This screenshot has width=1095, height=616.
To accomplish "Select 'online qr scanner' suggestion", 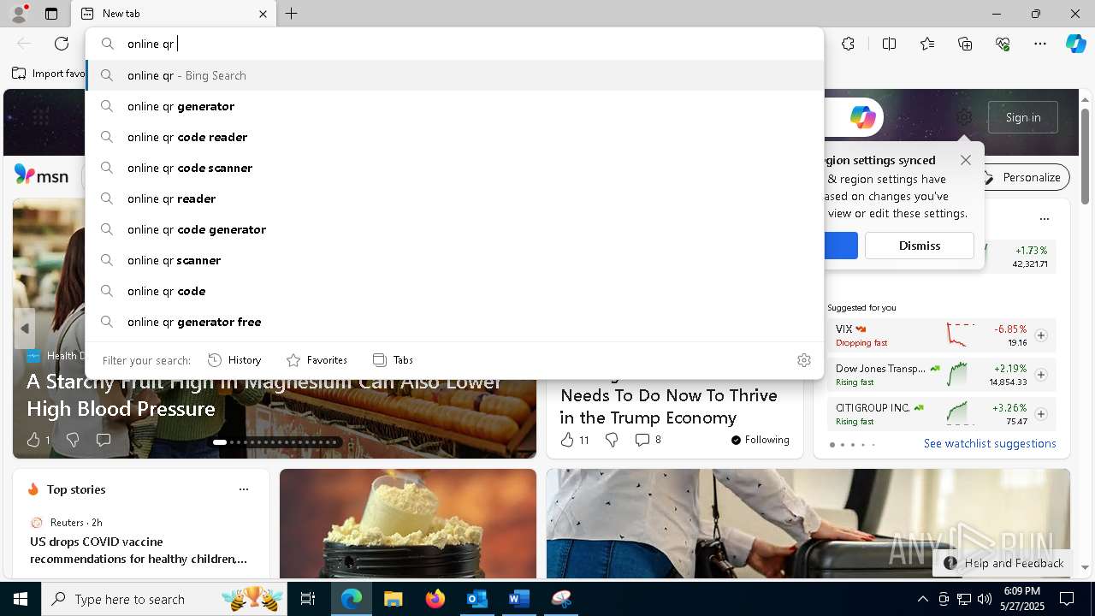I will 454,260.
